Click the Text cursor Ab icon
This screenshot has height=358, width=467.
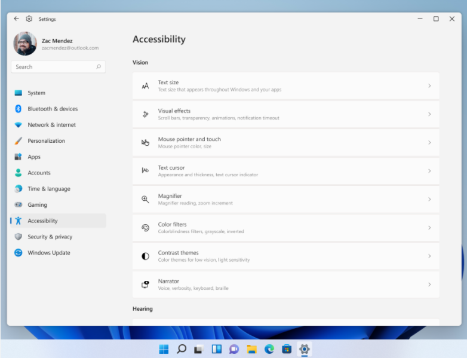pyautogui.click(x=145, y=171)
